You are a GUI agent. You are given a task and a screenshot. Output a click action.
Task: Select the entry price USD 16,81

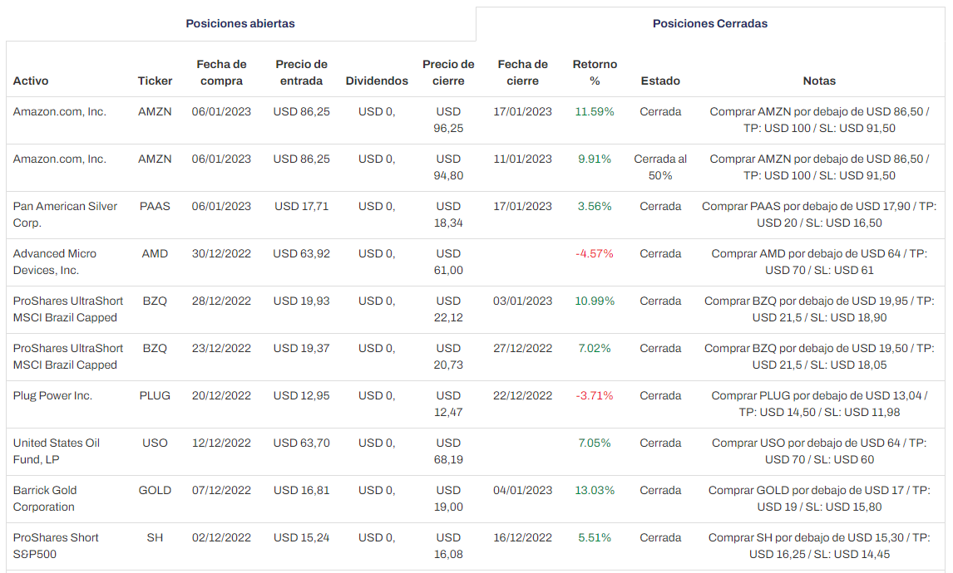[x=302, y=491]
